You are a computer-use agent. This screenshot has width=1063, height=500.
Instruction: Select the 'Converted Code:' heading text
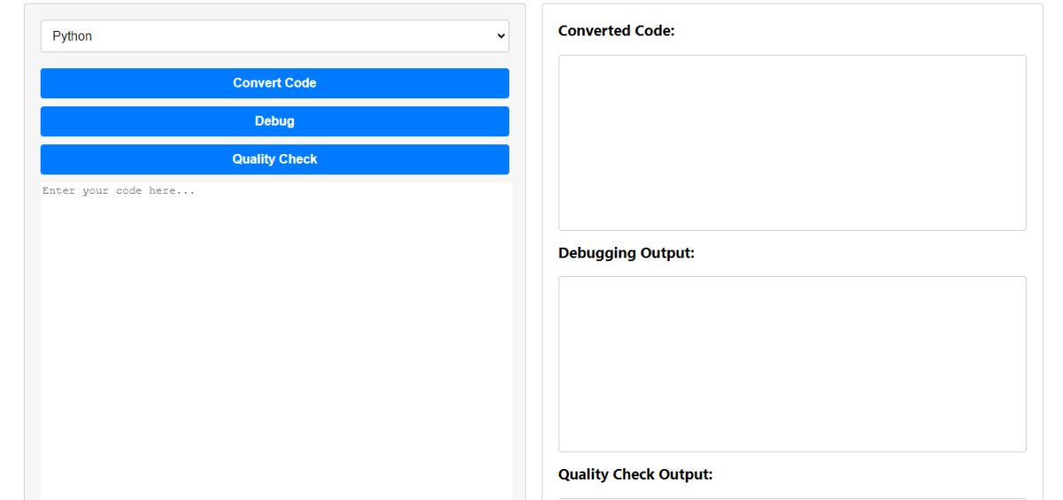pyautogui.click(x=617, y=31)
